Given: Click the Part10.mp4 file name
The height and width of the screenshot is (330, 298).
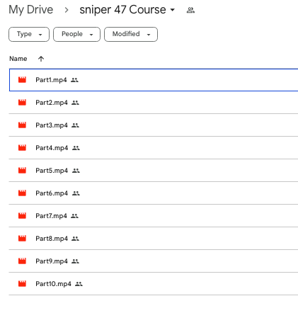Looking at the screenshot, I should [53, 284].
